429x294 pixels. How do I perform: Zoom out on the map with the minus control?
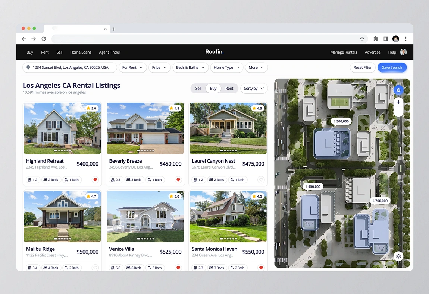(x=398, y=112)
